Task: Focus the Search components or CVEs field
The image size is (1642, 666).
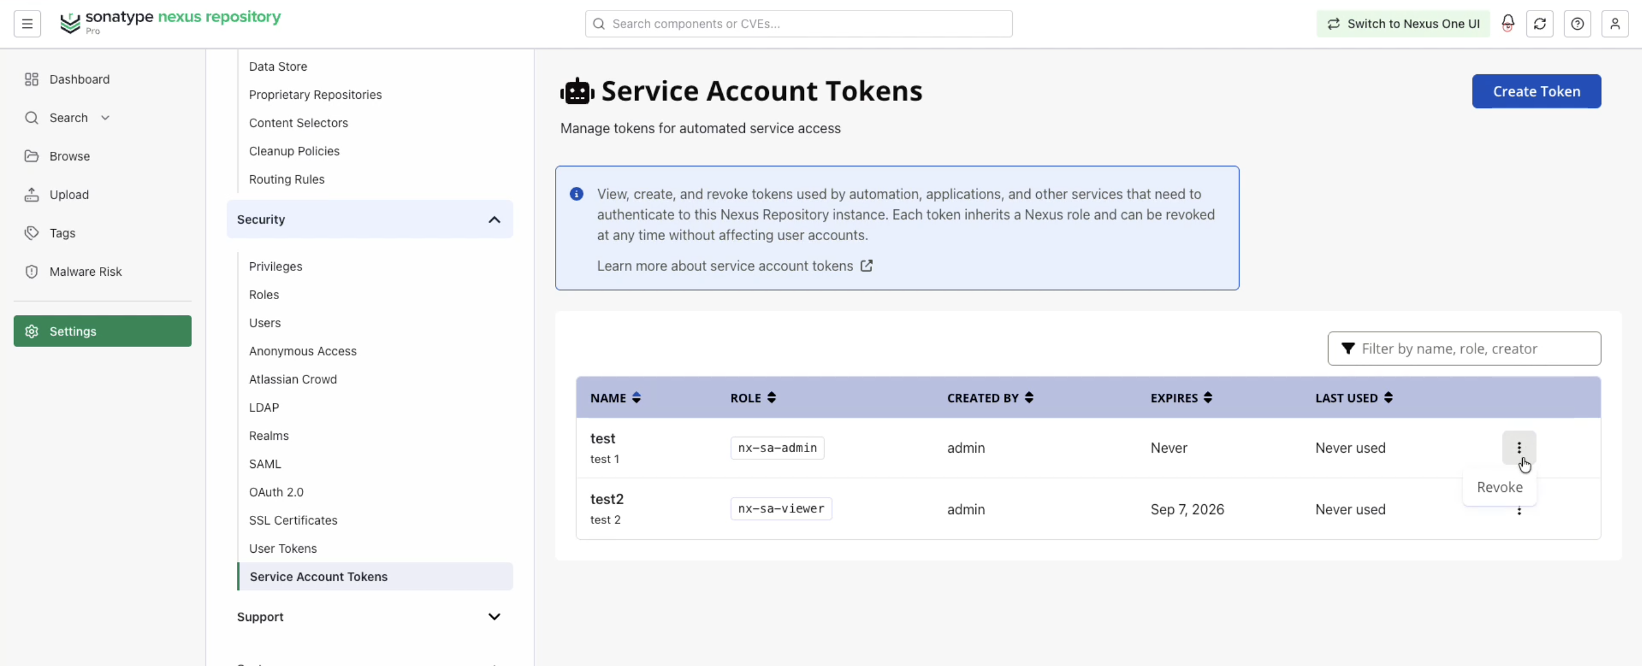Action: point(798,23)
